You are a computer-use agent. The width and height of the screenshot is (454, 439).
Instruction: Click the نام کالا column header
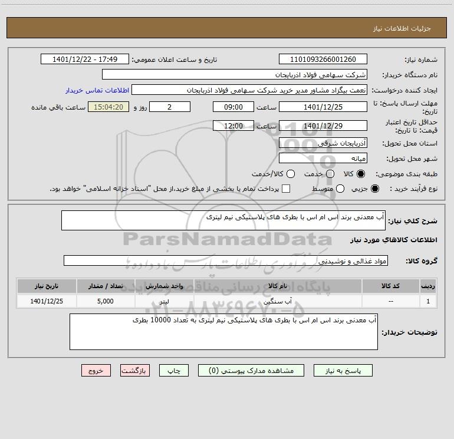(x=278, y=286)
